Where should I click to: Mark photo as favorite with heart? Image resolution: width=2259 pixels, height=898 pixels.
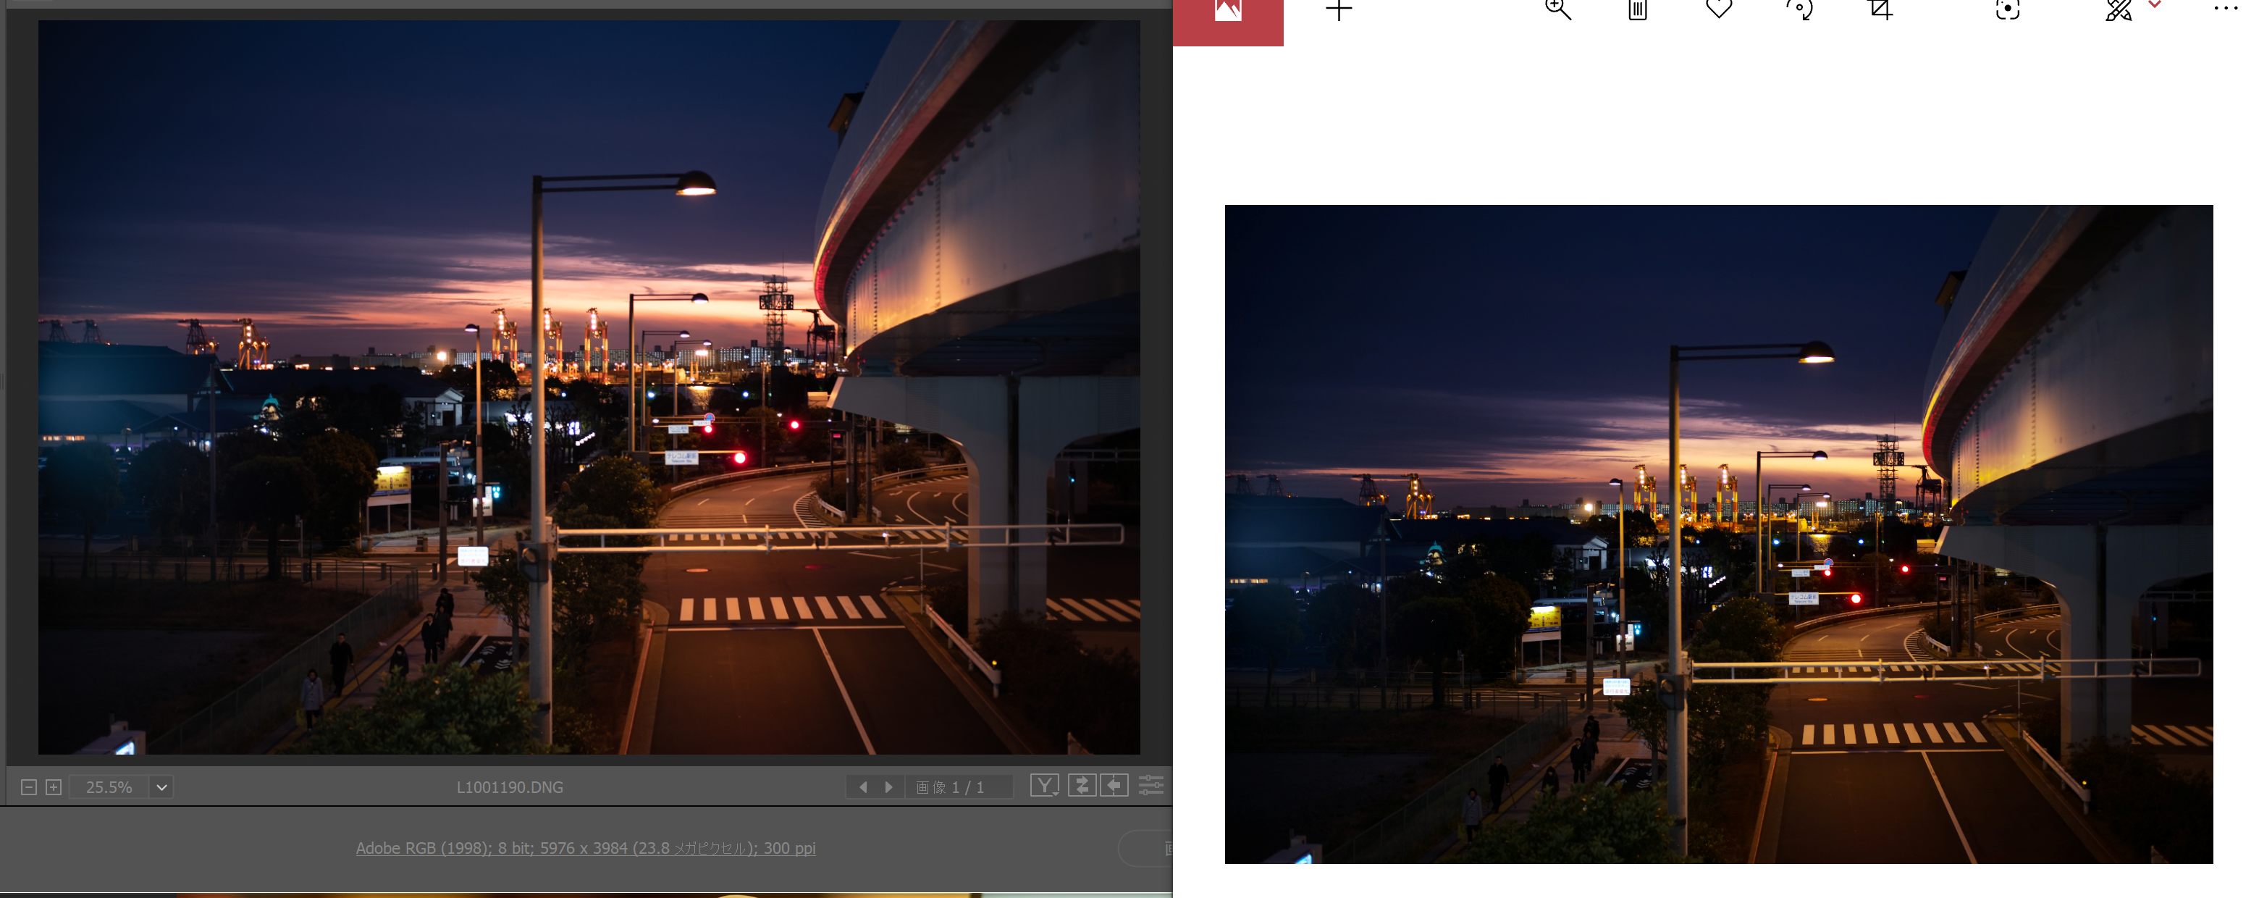[1719, 9]
